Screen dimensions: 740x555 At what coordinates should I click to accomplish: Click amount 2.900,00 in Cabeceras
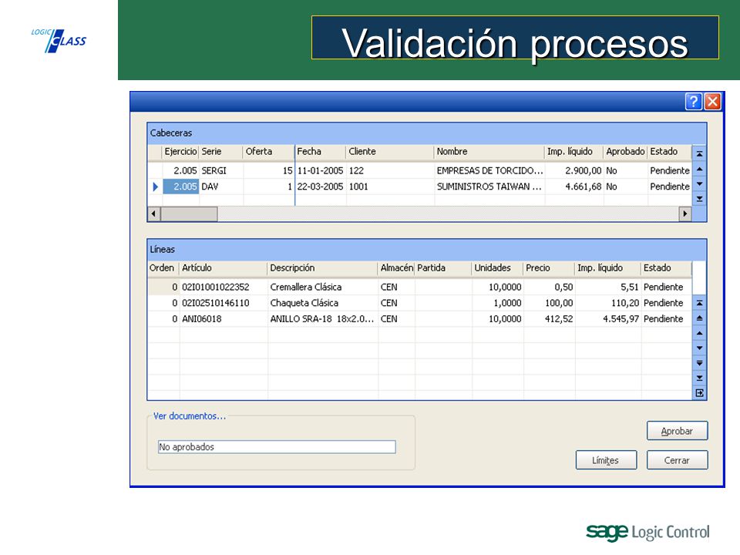pos(573,171)
